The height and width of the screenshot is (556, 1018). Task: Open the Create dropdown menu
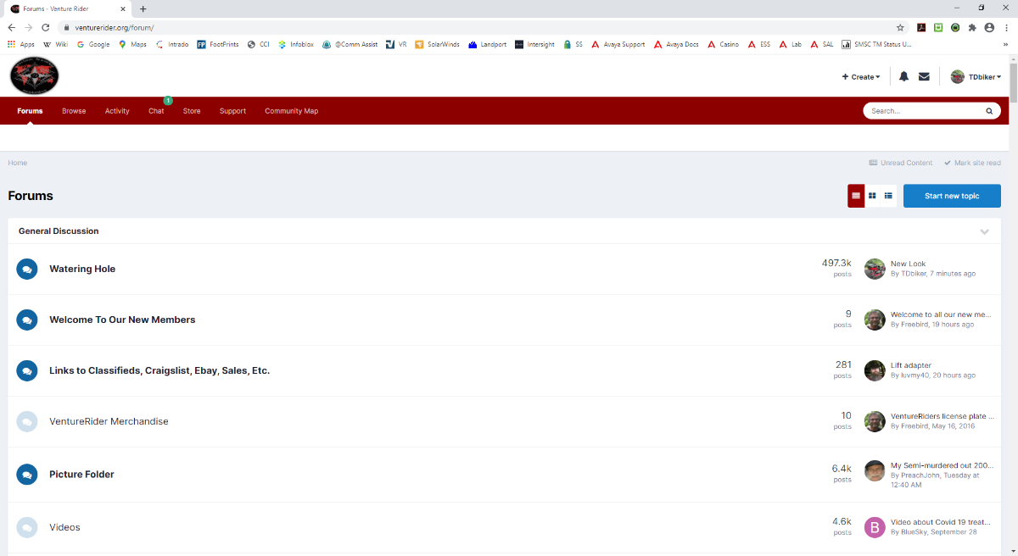861,76
